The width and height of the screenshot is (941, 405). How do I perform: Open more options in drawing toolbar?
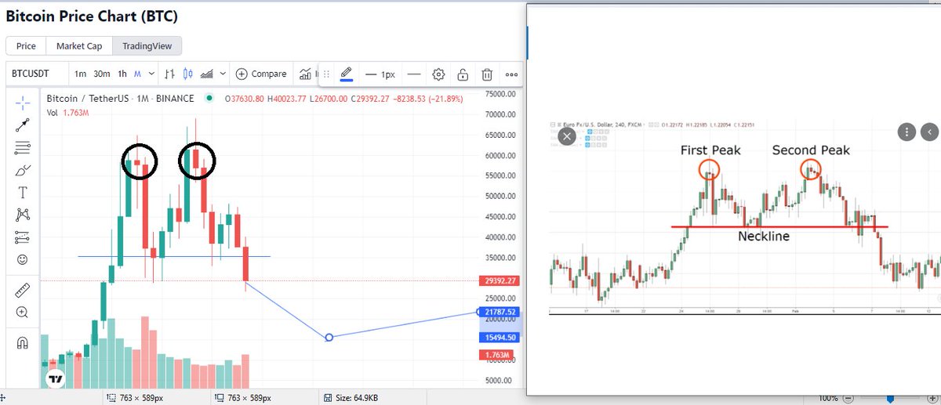coord(511,74)
